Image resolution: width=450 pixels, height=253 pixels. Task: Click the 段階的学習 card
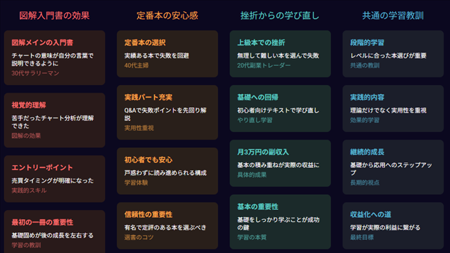click(x=393, y=54)
